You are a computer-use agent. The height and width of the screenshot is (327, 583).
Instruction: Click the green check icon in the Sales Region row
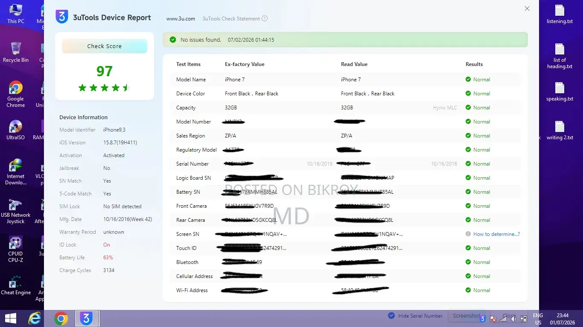468,136
